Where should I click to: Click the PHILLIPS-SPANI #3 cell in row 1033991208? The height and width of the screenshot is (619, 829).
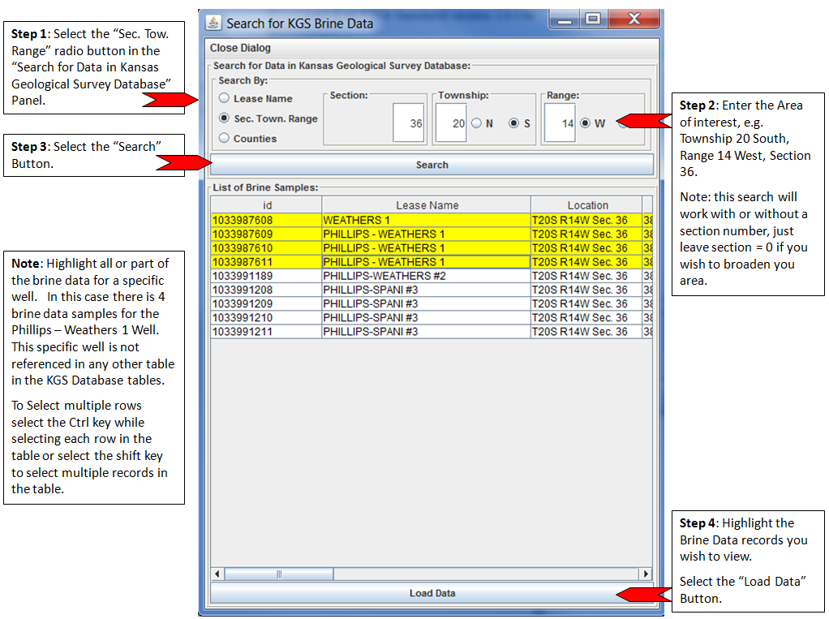(426, 290)
